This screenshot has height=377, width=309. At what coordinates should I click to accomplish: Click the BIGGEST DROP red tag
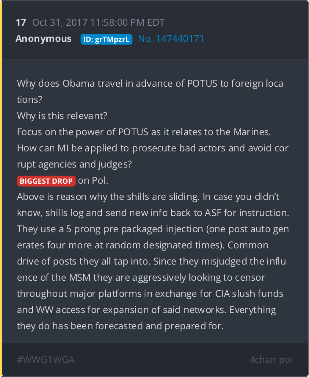[46, 181]
